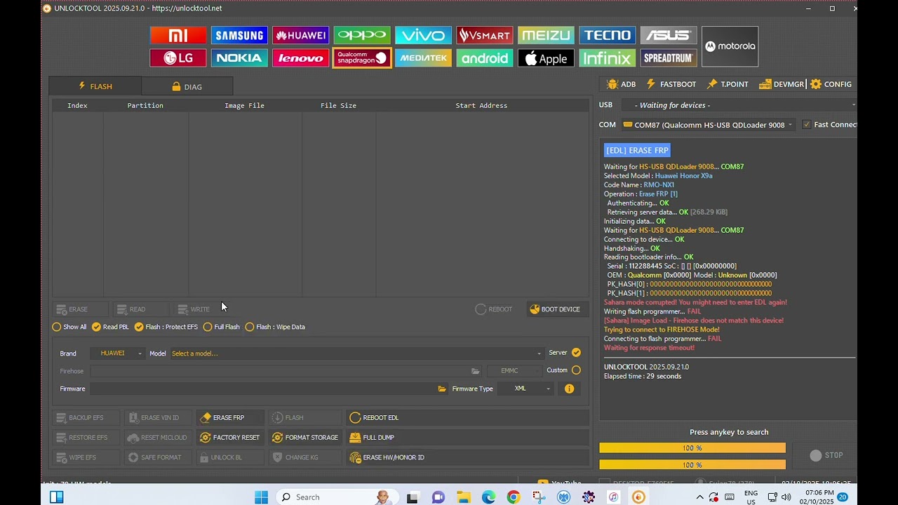The height and width of the screenshot is (505, 898).
Task: Select the Vivo brand logo
Action: 423,35
